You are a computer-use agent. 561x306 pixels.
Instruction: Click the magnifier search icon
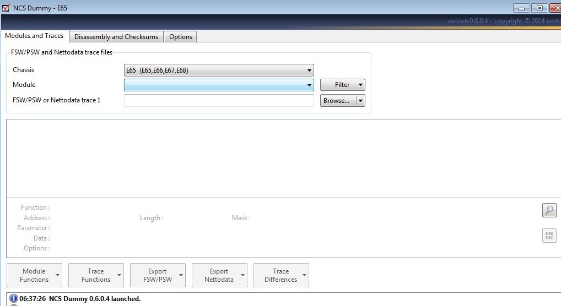(549, 210)
